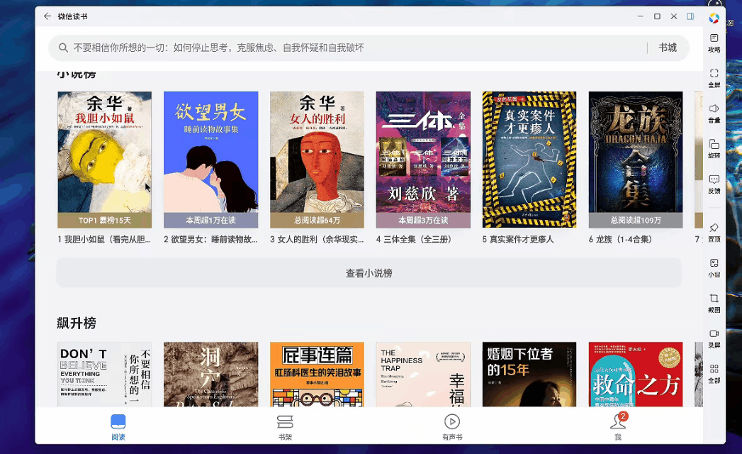Click the "总阅读超64万" badge
Image resolution: width=742 pixels, height=454 pixels.
pyautogui.click(x=317, y=221)
